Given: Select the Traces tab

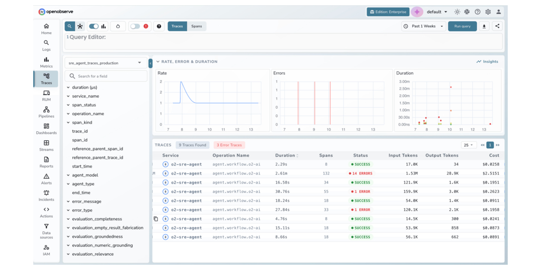Looking at the screenshot, I should [x=177, y=26].
